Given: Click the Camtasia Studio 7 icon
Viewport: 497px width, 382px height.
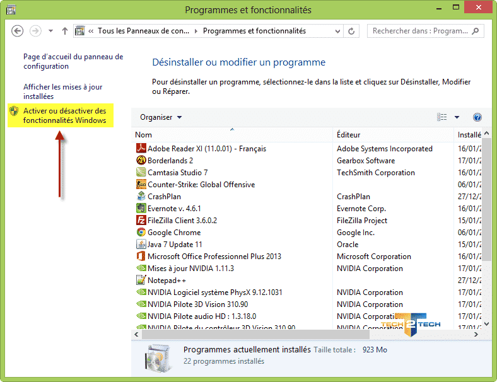Looking at the screenshot, I should pos(141,172).
